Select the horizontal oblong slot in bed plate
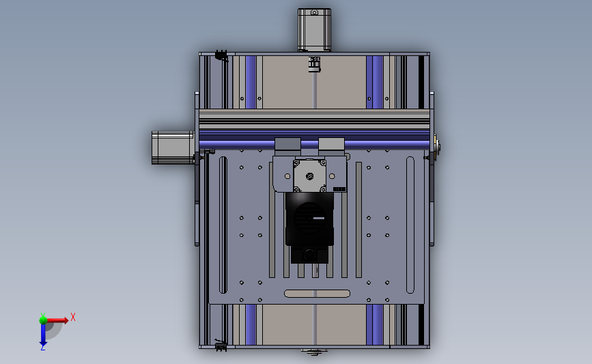592x364 pixels. tap(317, 294)
